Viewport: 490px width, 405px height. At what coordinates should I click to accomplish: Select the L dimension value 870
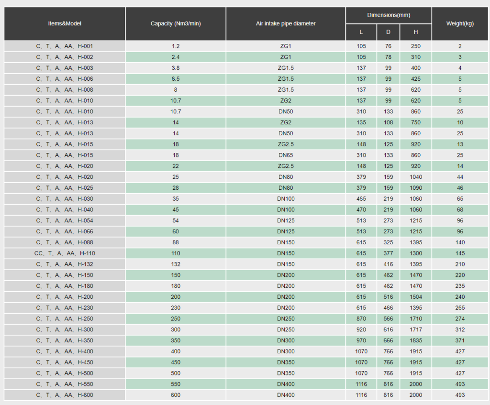pos(361,318)
